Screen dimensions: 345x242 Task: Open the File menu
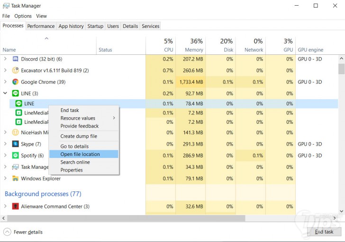(x=6, y=16)
